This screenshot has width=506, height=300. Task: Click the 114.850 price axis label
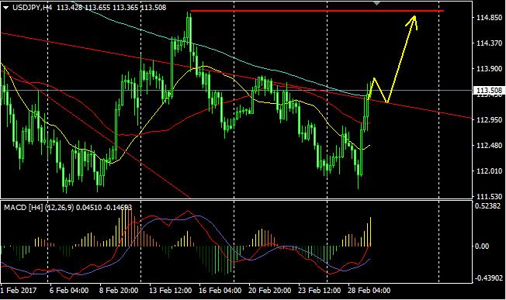(x=489, y=18)
